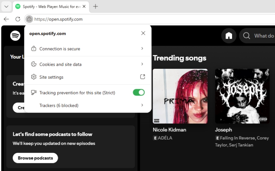Click 'Let's find some podcasts to follow' text
This screenshot has height=171, width=275.
52,135
